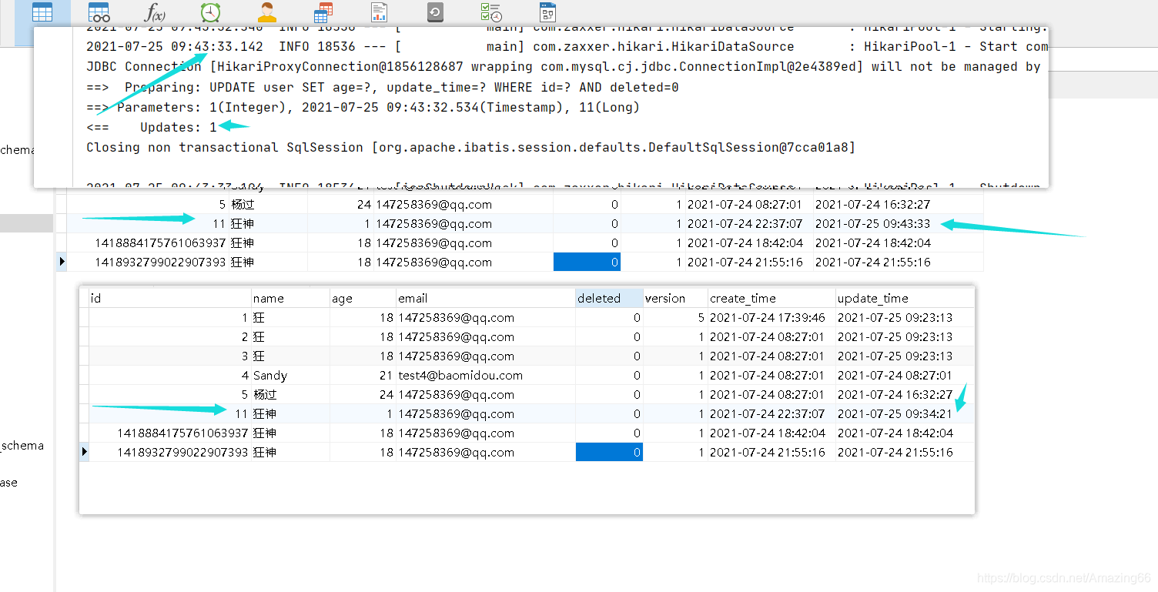Select id 11 cell in lower table
The width and height of the screenshot is (1158, 592).
coord(170,414)
